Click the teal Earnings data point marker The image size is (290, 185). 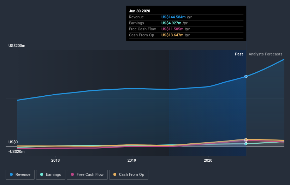point(246,144)
